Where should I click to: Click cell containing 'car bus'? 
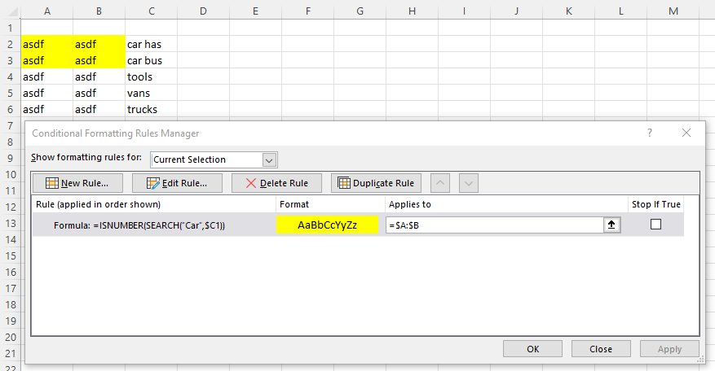pos(152,60)
